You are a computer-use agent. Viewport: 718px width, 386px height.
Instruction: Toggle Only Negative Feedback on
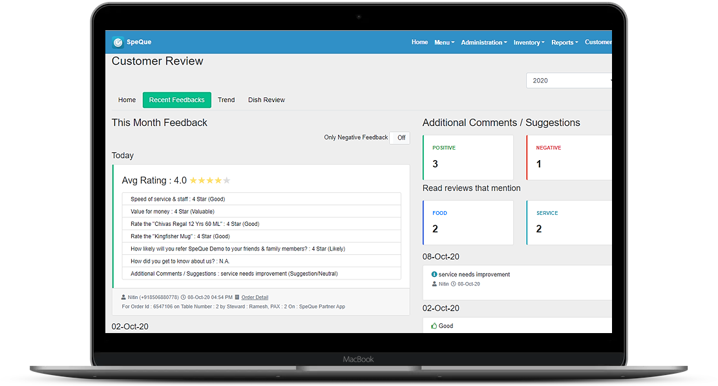coord(400,137)
